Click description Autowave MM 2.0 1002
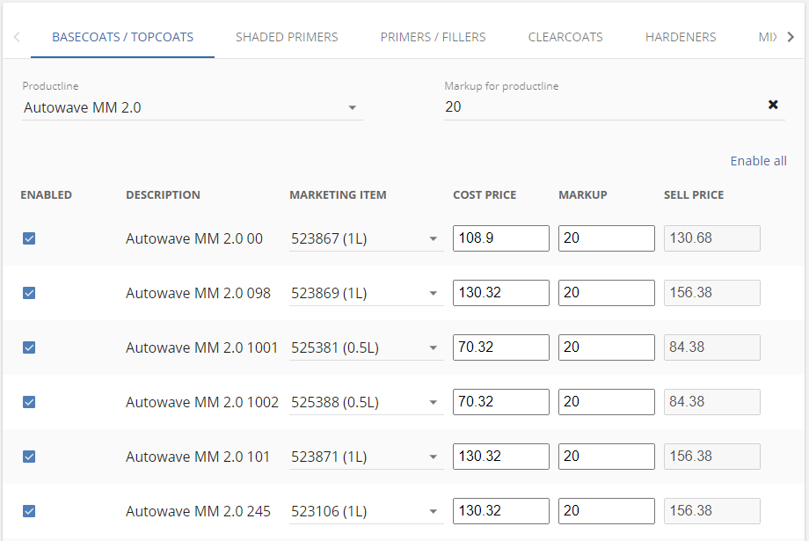 (202, 402)
